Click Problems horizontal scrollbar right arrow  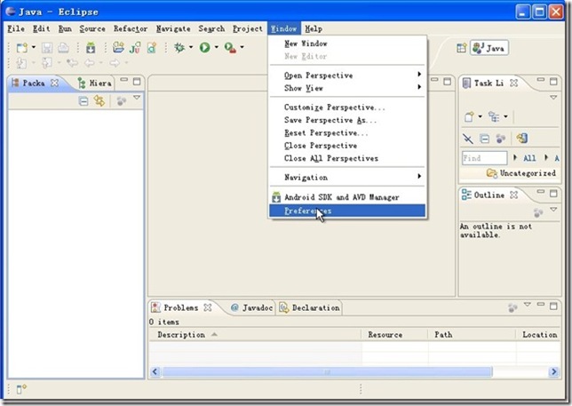554,371
